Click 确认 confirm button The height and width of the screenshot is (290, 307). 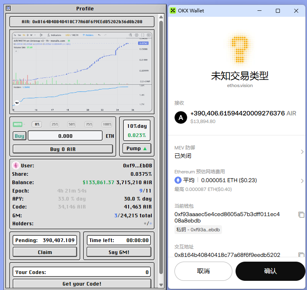coord(270,271)
